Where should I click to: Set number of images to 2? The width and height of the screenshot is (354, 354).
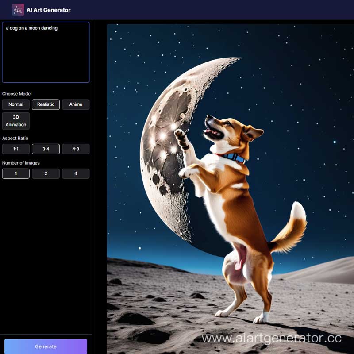46,173
